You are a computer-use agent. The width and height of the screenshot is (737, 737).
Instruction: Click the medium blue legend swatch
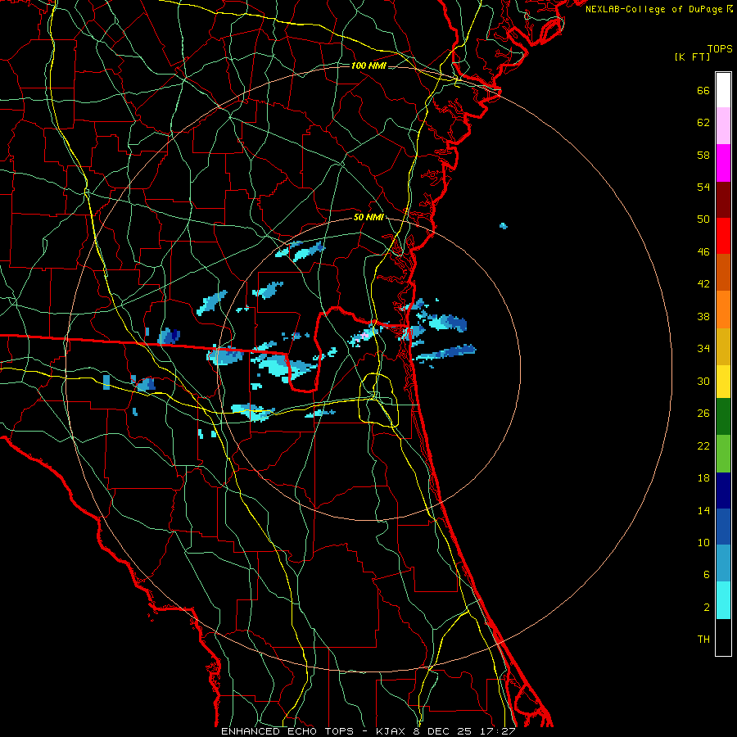coord(723,527)
